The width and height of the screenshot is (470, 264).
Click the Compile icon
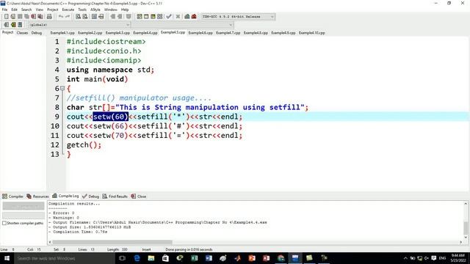coord(140,16)
